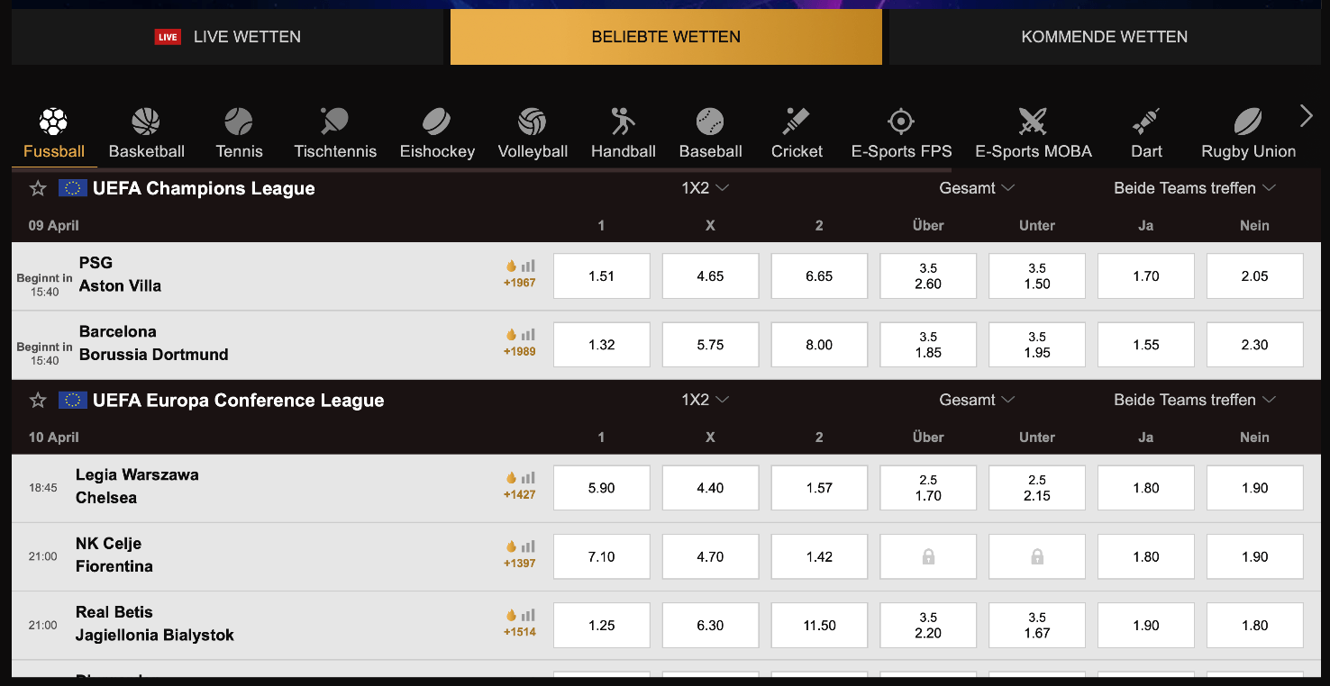1330x686 pixels.
Task: Select Chelsea away win at 1.57
Action: point(819,487)
